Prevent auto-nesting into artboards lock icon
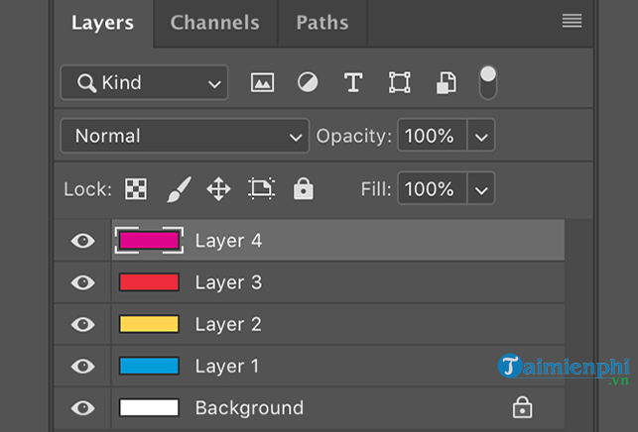 (261, 188)
